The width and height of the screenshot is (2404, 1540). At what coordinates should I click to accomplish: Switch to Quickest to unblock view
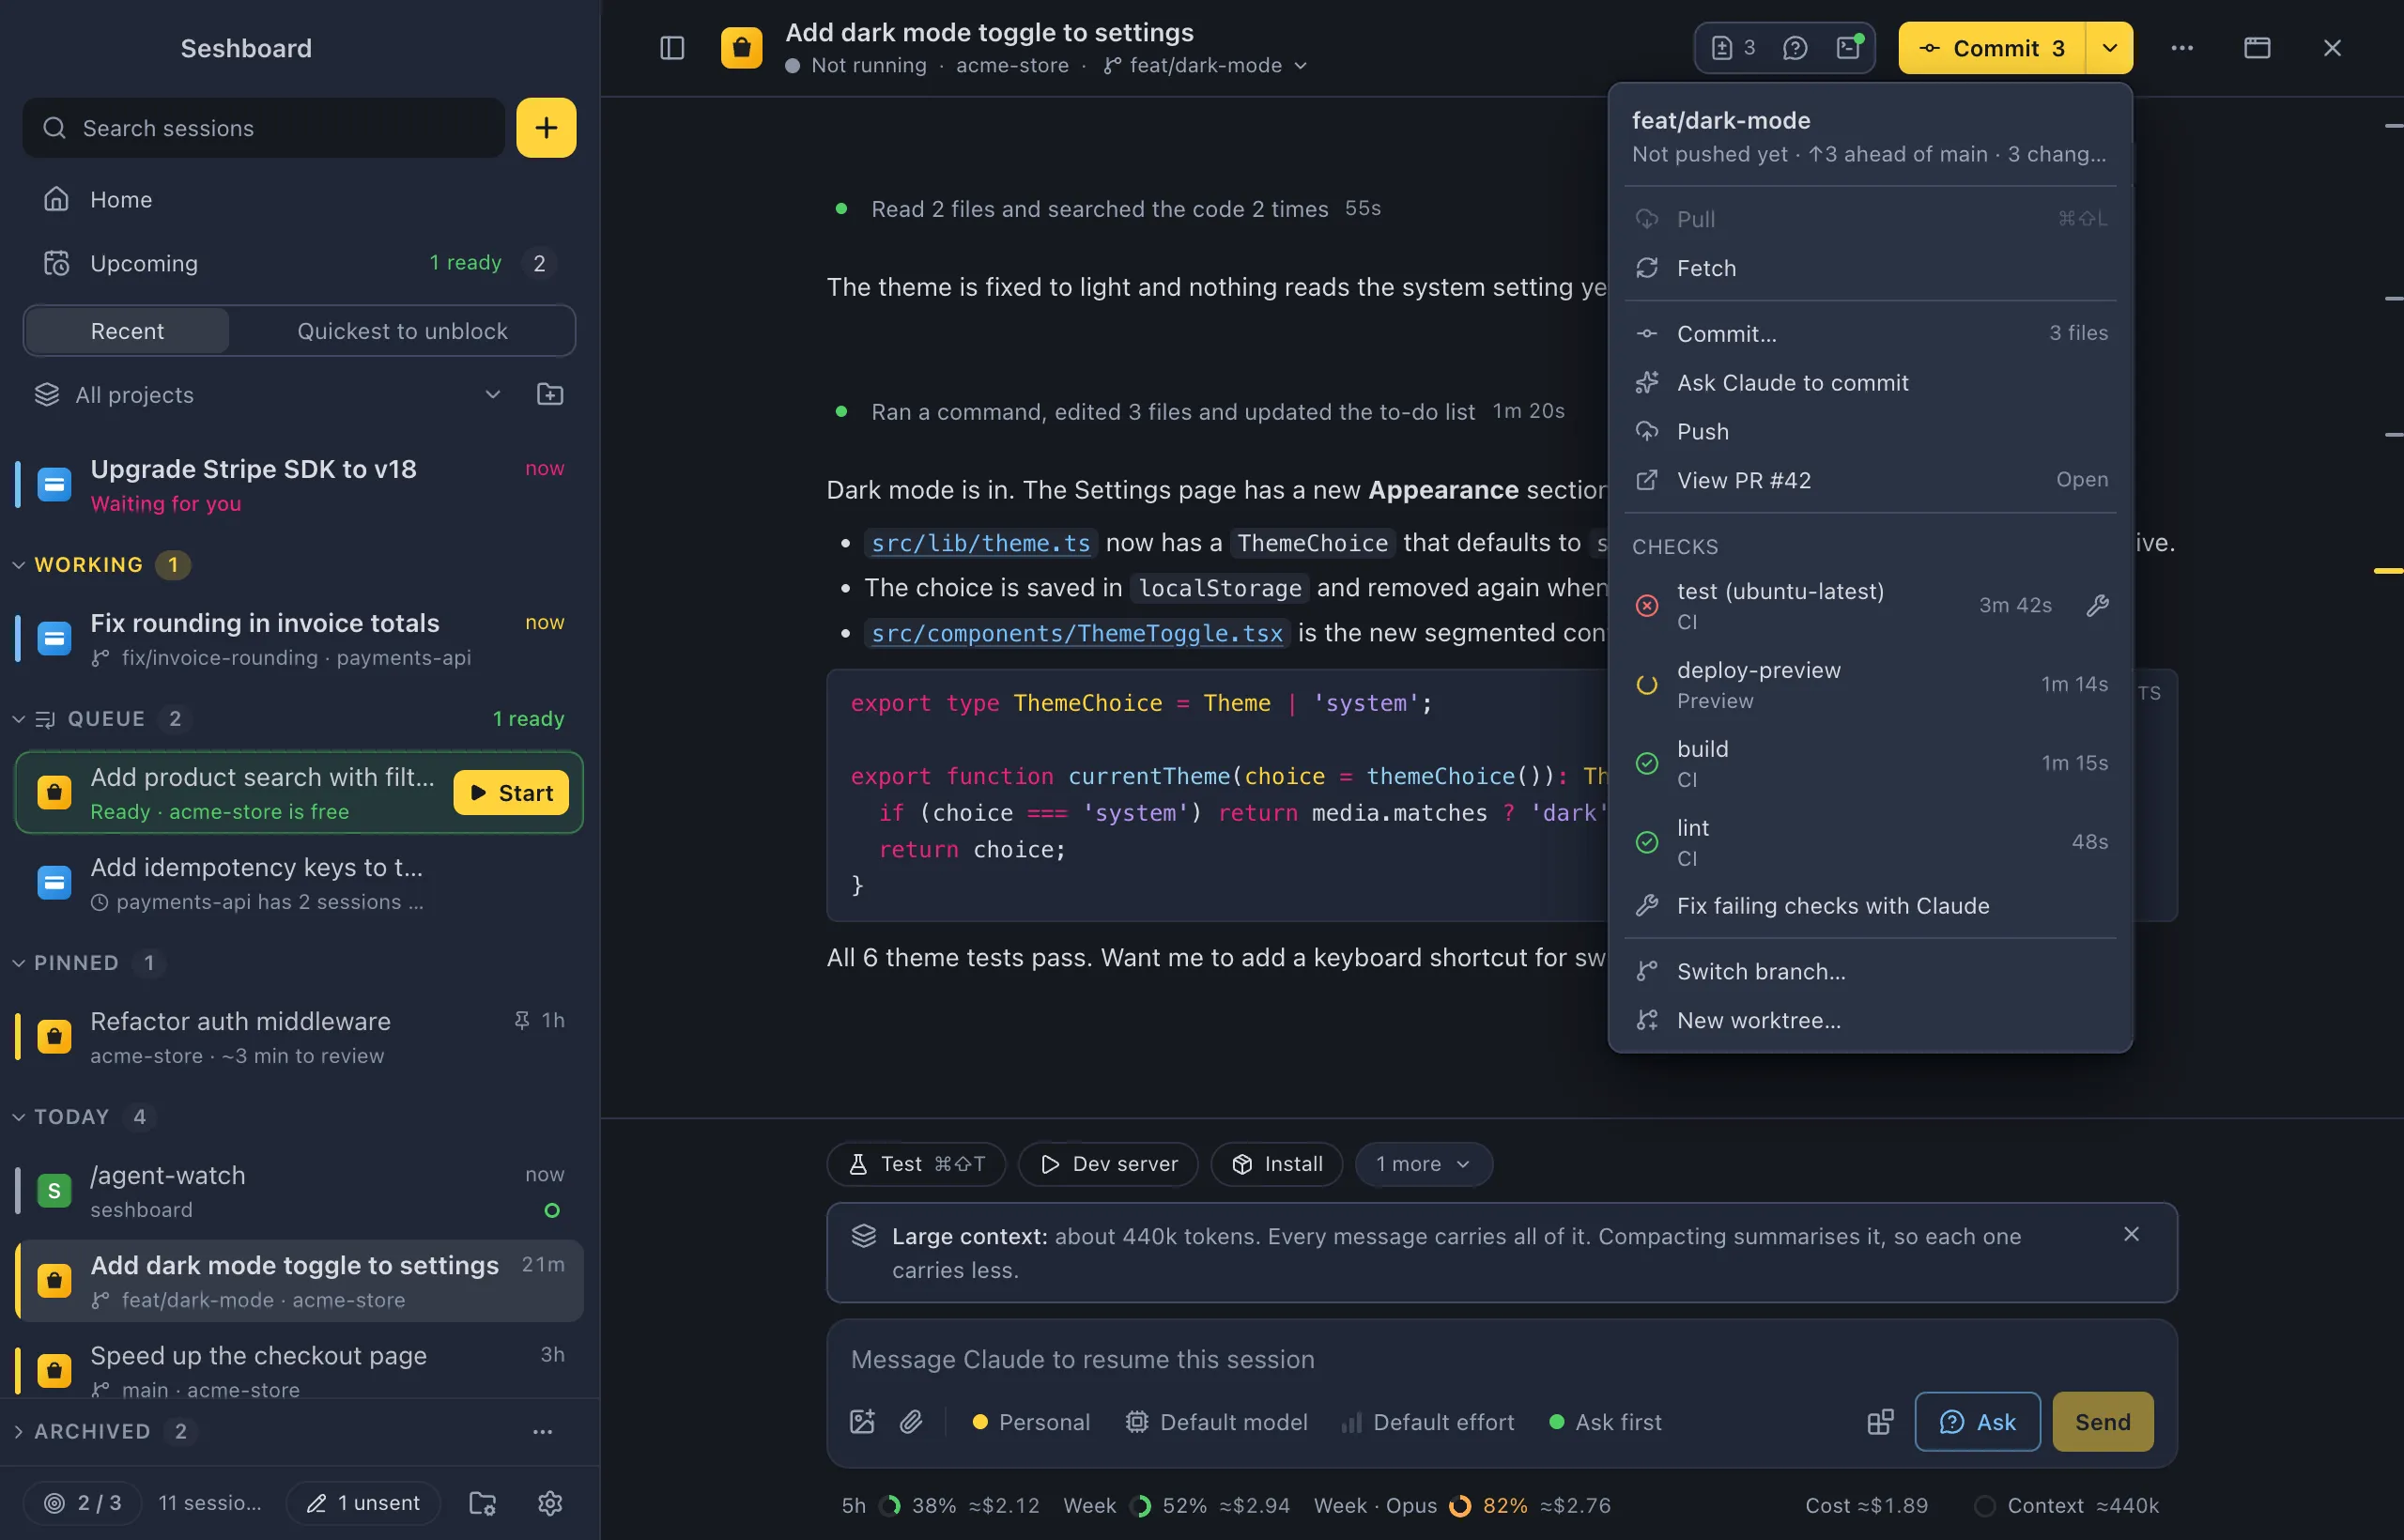tap(402, 331)
